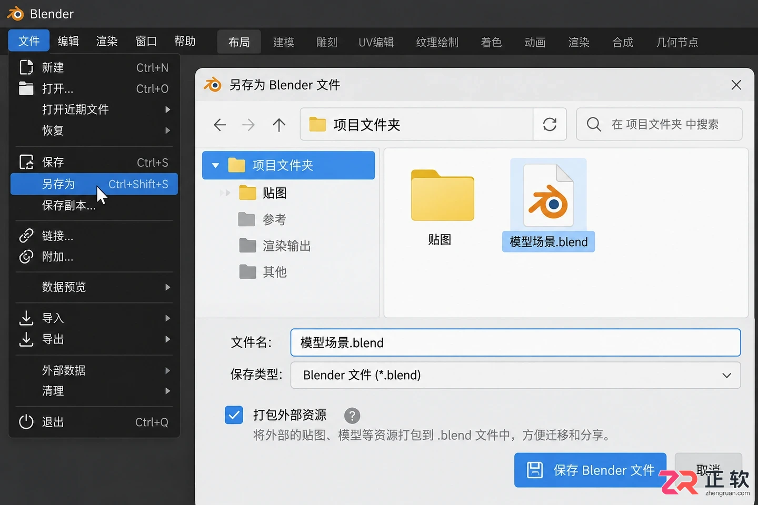The height and width of the screenshot is (505, 758).
Task: Expand the 贴图 tree node arrow
Action: 225,193
